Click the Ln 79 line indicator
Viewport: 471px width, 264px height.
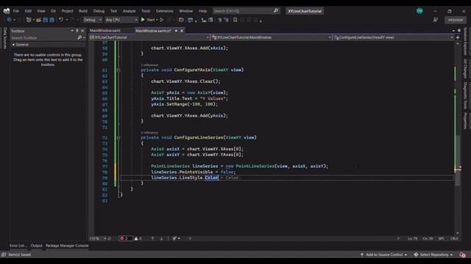coord(412,238)
